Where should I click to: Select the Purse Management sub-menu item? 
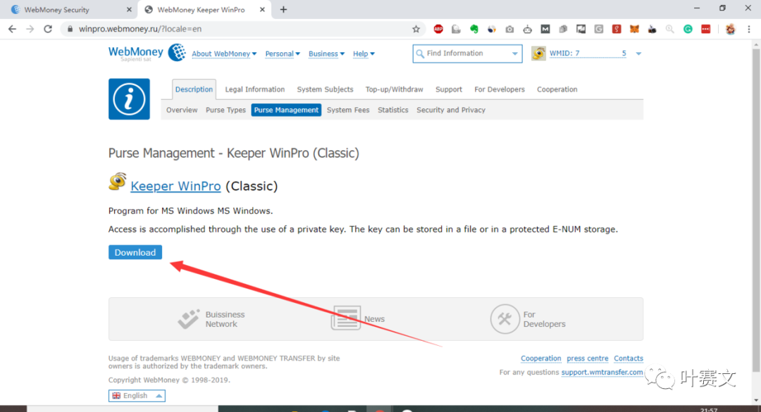point(286,110)
